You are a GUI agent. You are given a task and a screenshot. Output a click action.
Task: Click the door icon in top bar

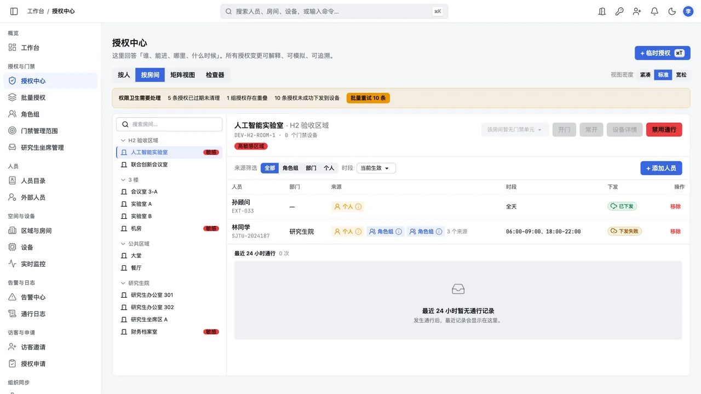[x=602, y=11]
